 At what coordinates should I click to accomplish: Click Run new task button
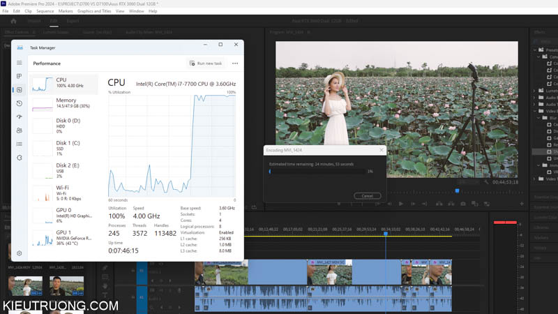[206, 63]
